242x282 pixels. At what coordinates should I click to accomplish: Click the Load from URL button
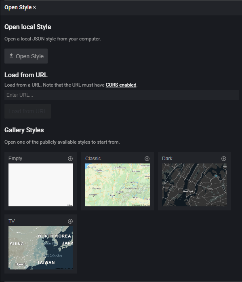click(27, 111)
